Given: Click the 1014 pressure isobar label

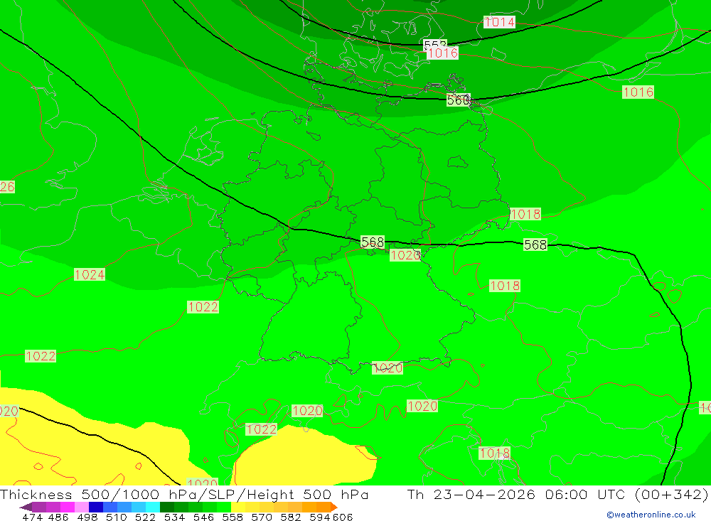Looking at the screenshot, I should coord(499,22).
